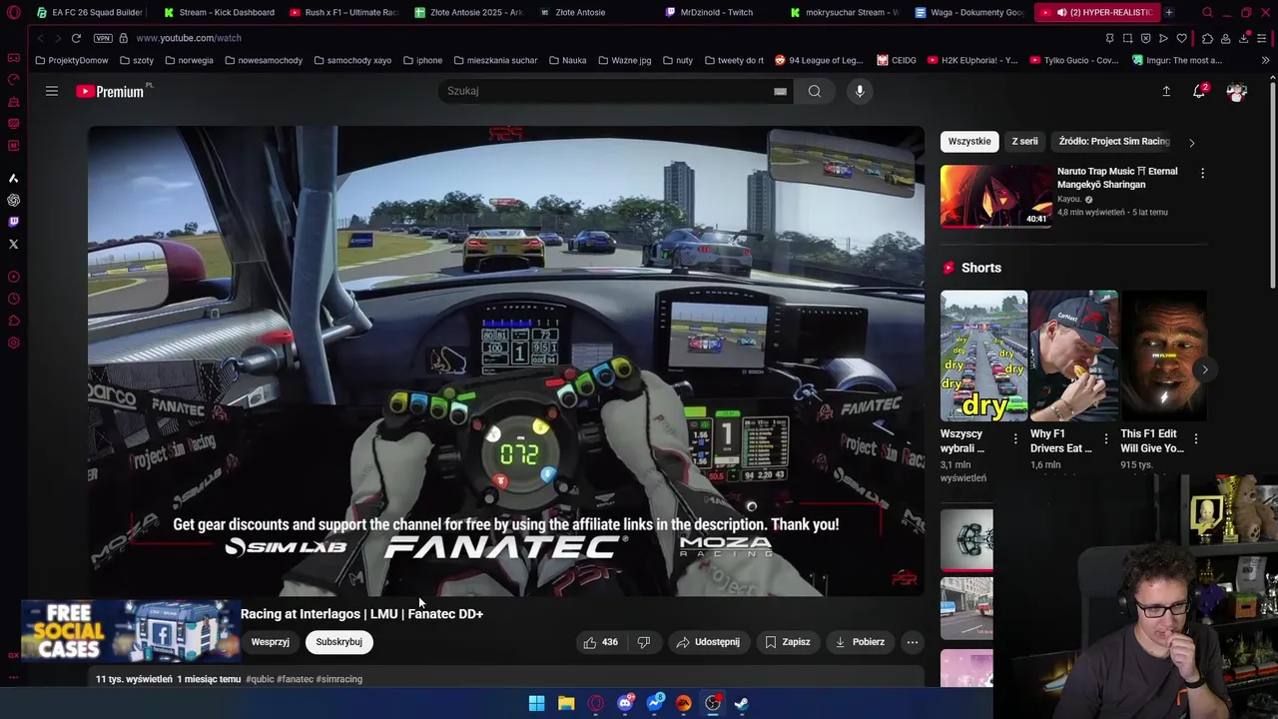Open GX Corner gamepad icon in sidebar
Screen dimensions: 1278x719
(x=13, y=57)
